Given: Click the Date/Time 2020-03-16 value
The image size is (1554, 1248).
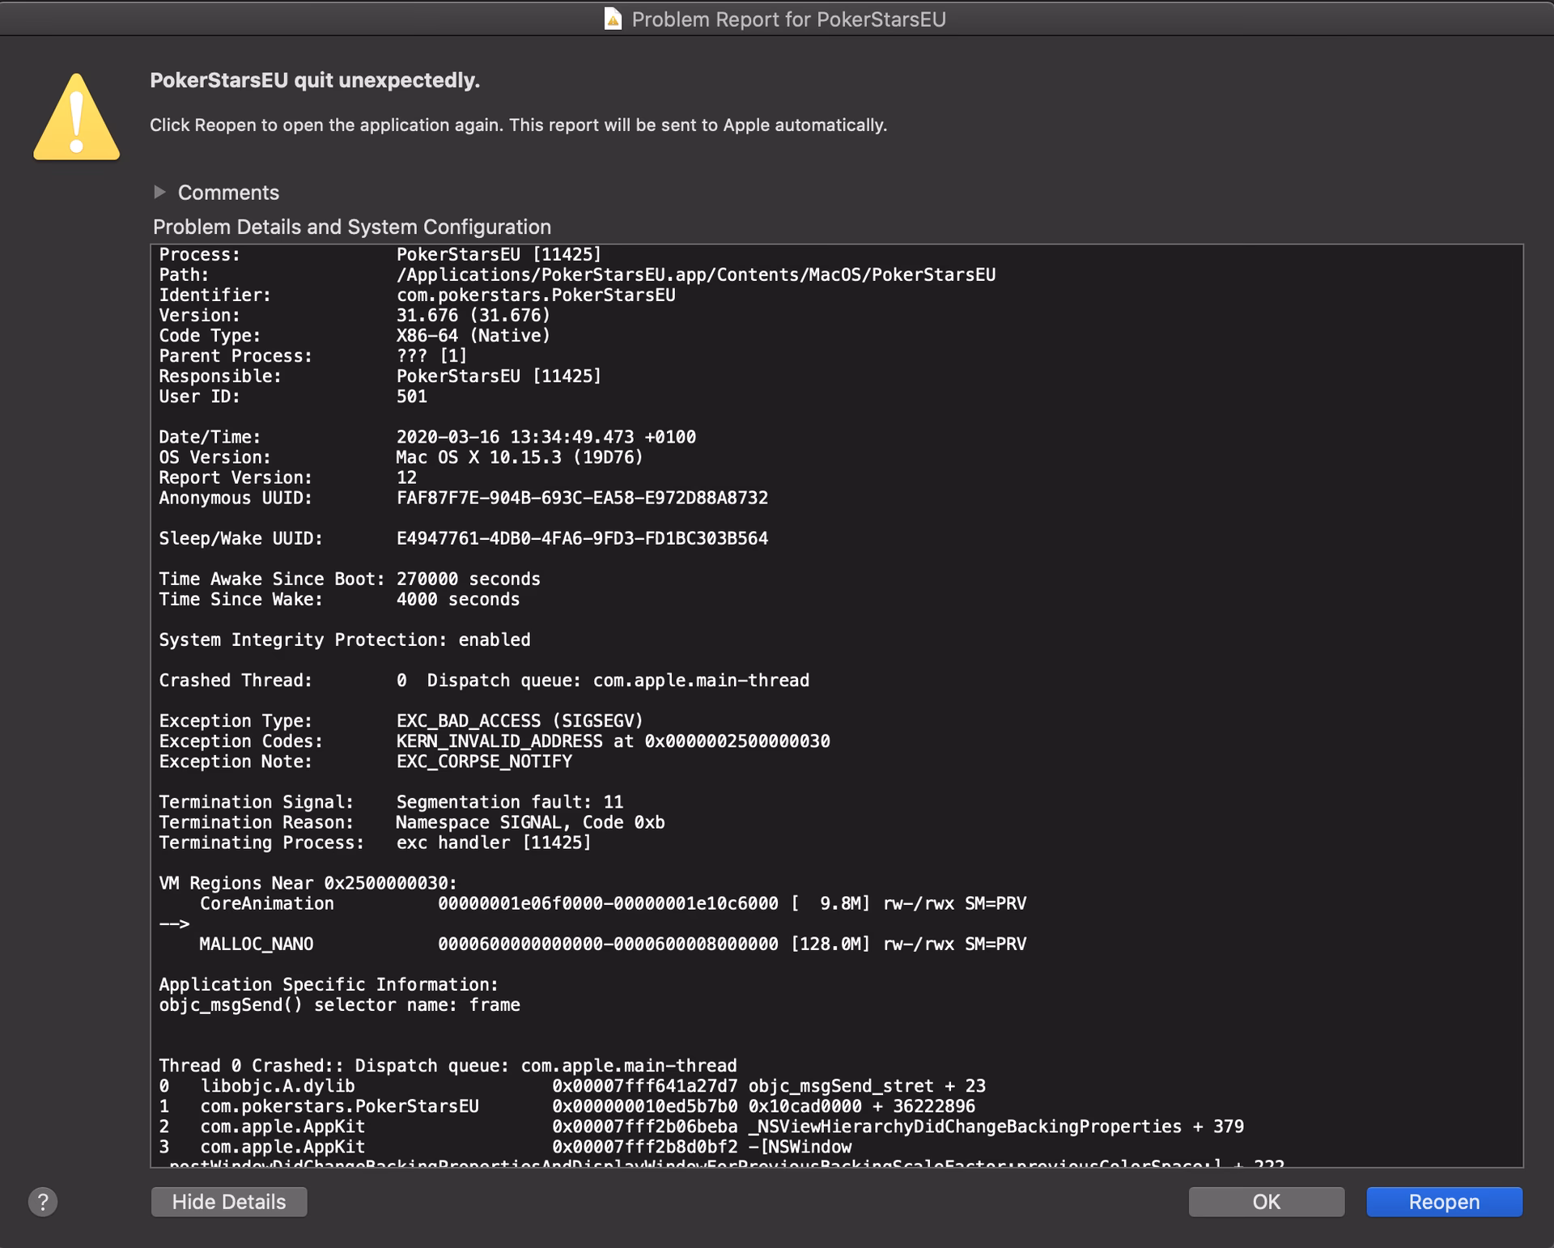Looking at the screenshot, I should pos(546,437).
